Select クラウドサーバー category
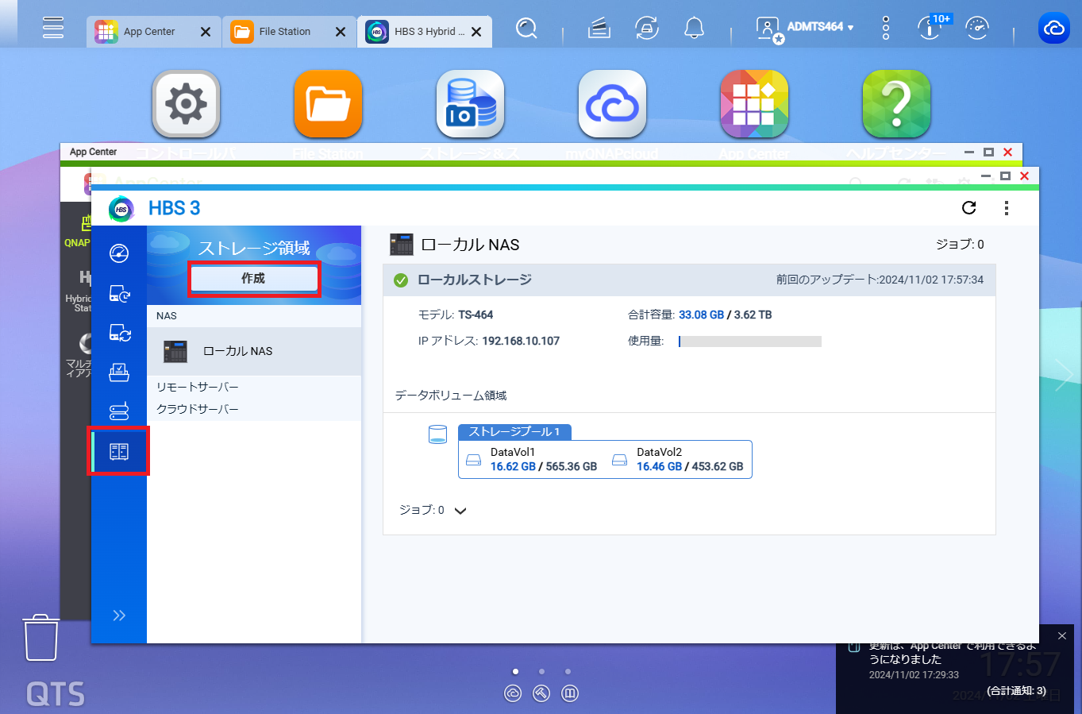This screenshot has height=714, width=1082. [x=197, y=409]
